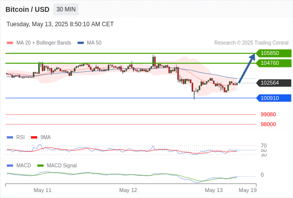Click the Research Trading Central copyright text
The height and width of the screenshot is (198, 293).
click(x=251, y=43)
